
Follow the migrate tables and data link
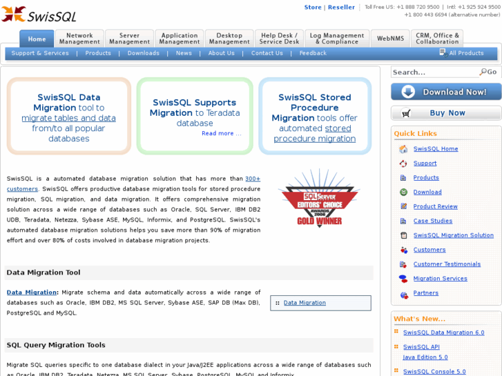[68, 118]
